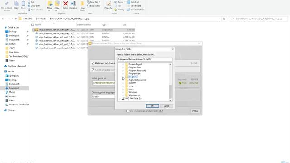
Task: Sort by Name column header
Action: coord(38,25)
